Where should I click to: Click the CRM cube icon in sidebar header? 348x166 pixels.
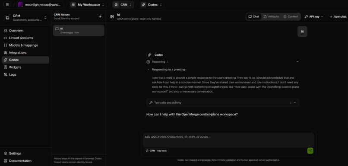7,18
